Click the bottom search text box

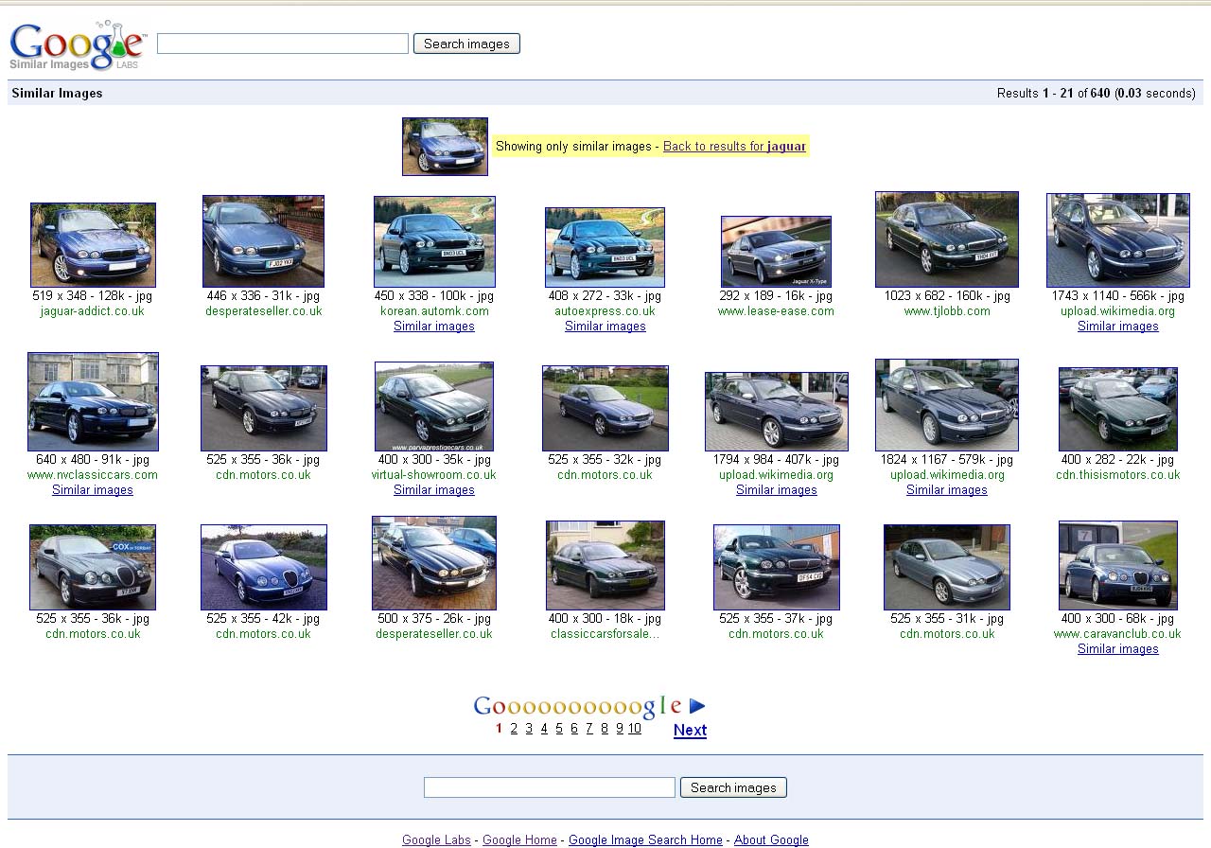tap(549, 787)
